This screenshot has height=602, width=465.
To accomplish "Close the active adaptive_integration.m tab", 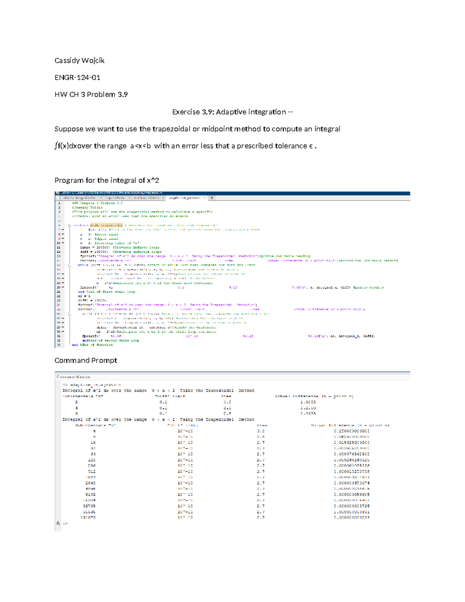I will click(205, 198).
